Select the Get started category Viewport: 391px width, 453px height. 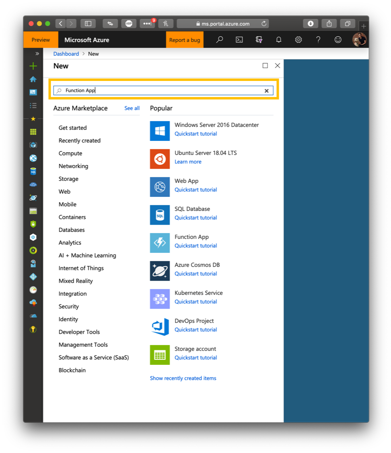(x=73, y=128)
